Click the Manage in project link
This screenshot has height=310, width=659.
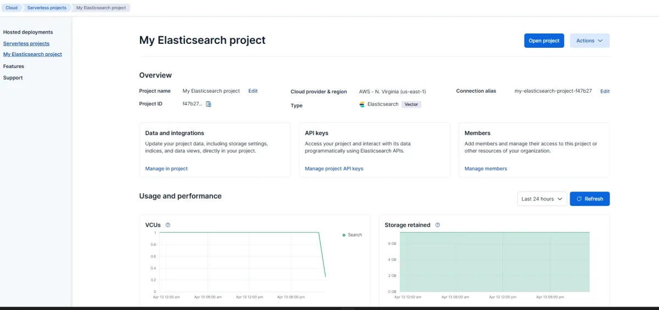[x=166, y=169]
